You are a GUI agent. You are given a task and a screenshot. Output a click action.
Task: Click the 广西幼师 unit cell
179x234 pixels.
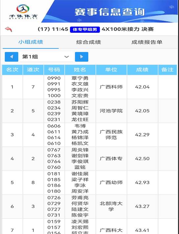point(111,183)
